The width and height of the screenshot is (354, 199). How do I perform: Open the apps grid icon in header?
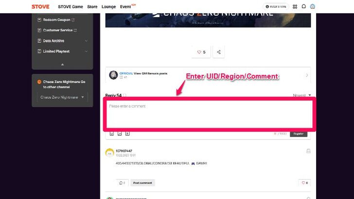pos(295,6)
